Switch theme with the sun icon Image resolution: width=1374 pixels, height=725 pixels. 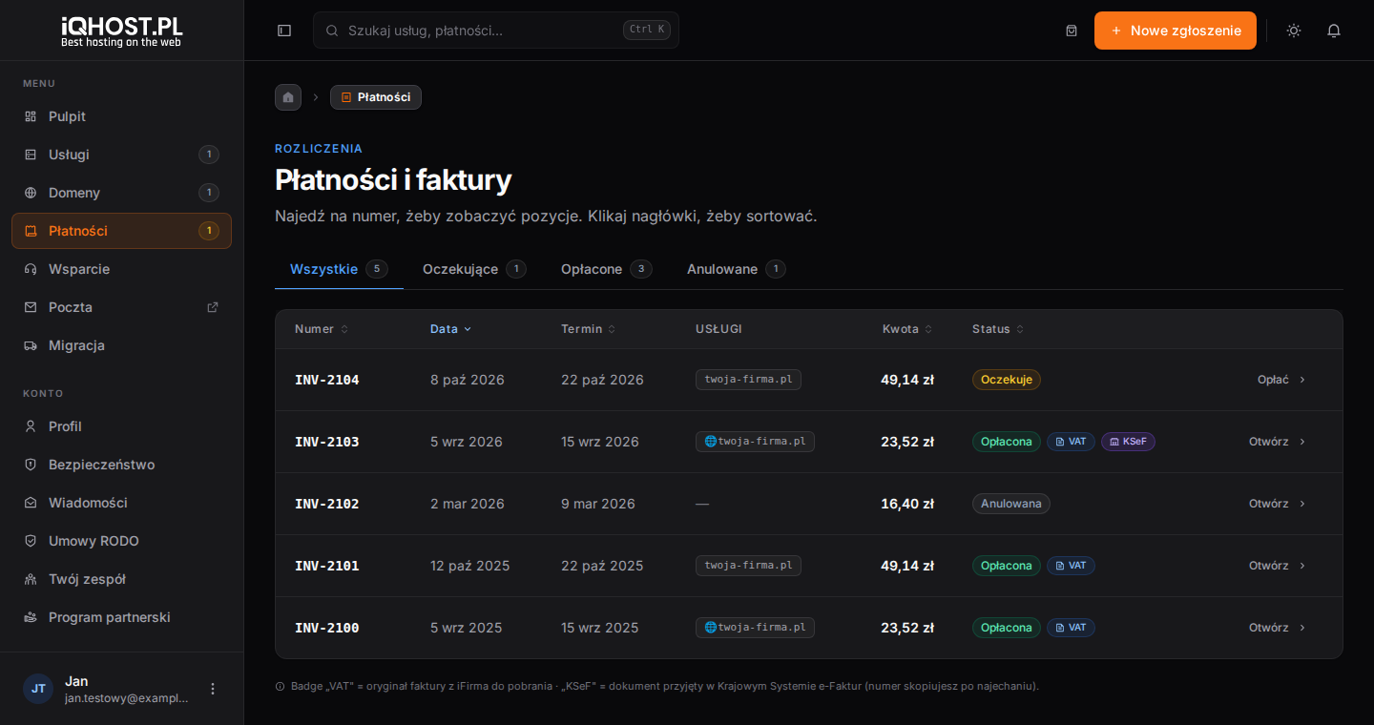(x=1294, y=31)
